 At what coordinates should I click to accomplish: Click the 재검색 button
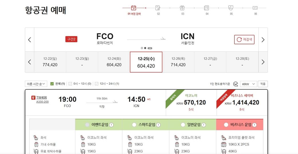coord(244,40)
